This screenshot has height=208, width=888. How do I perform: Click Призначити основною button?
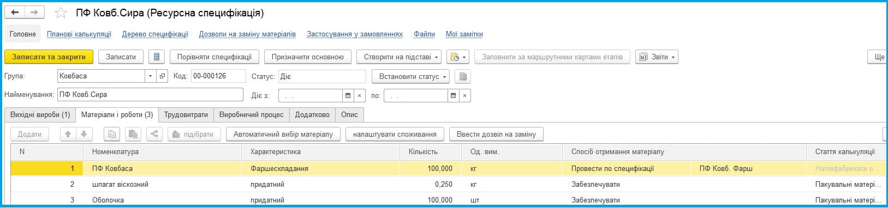pos(307,57)
